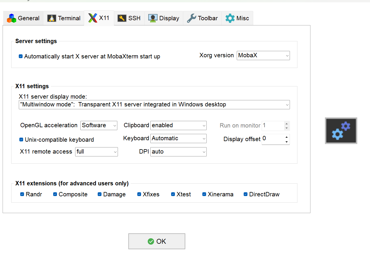Open the Xorg version dropdown
370x253 pixels.
click(263, 56)
